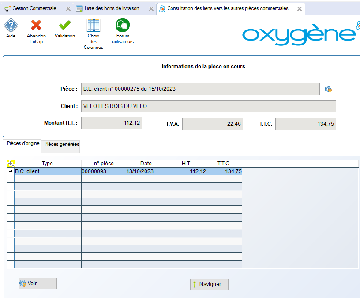The width and height of the screenshot is (360, 298).
Task: Close the Gestion Commerciale tab
Action: click(68, 9)
